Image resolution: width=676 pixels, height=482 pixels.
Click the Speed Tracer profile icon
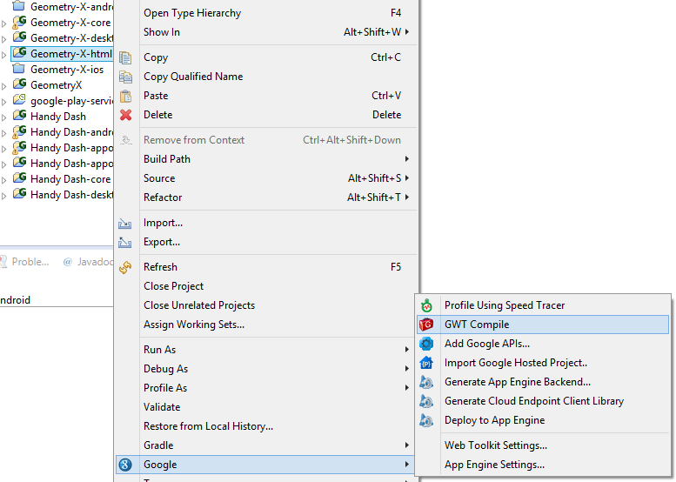tap(426, 305)
